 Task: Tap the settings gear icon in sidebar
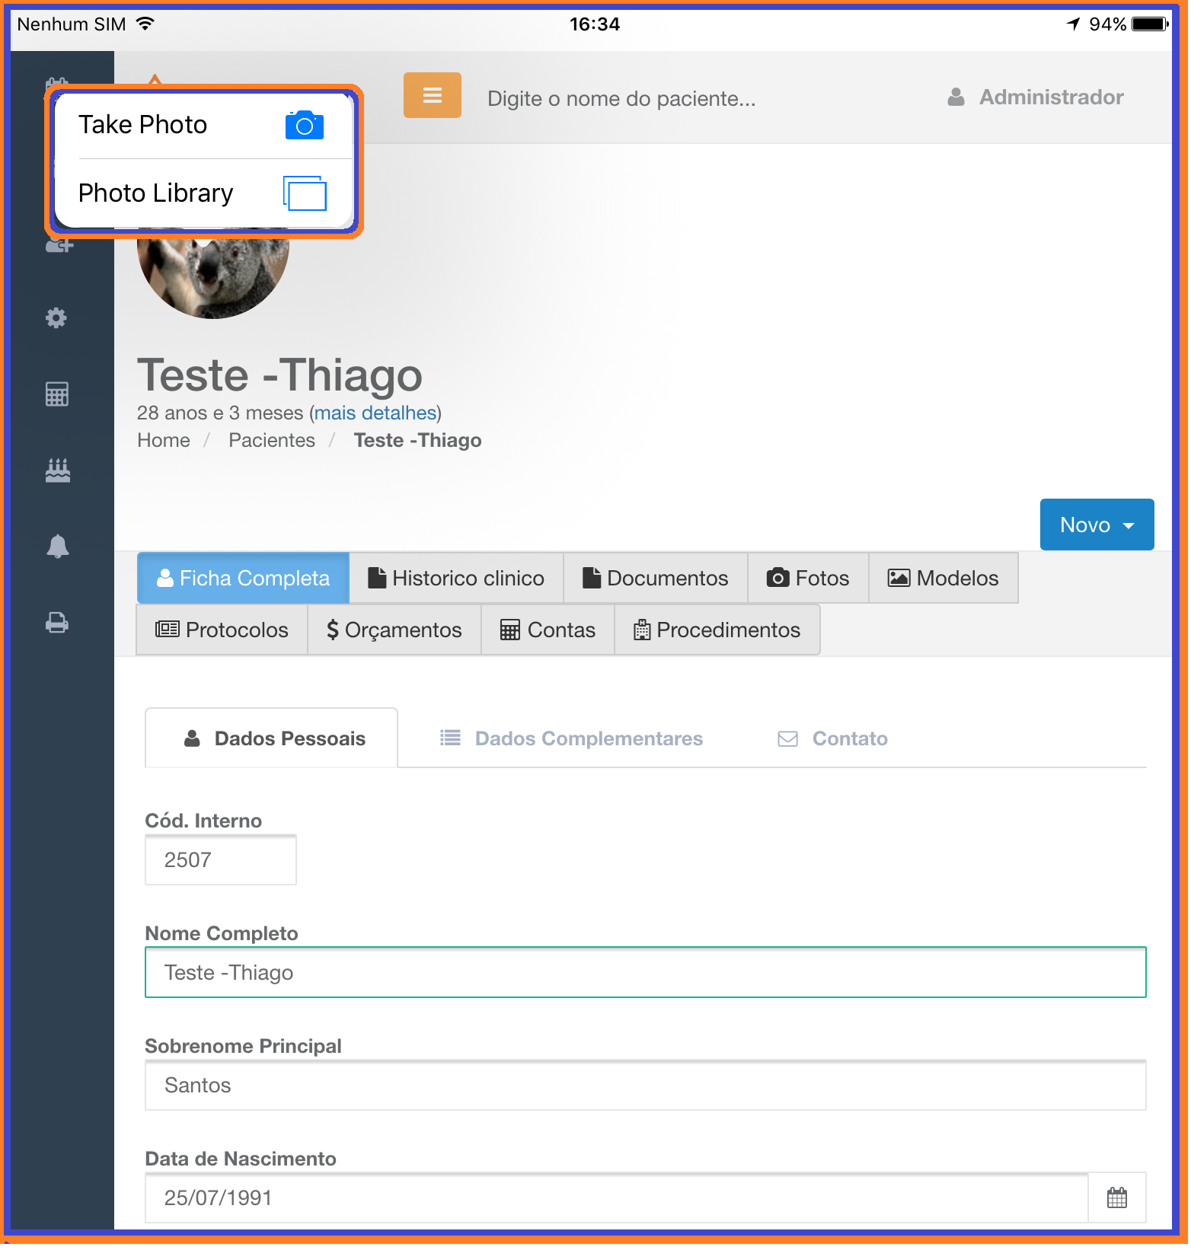(56, 318)
